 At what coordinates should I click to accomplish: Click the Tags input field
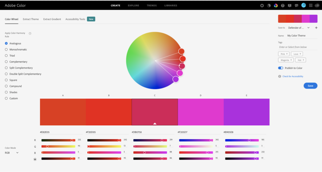click(x=298, y=47)
